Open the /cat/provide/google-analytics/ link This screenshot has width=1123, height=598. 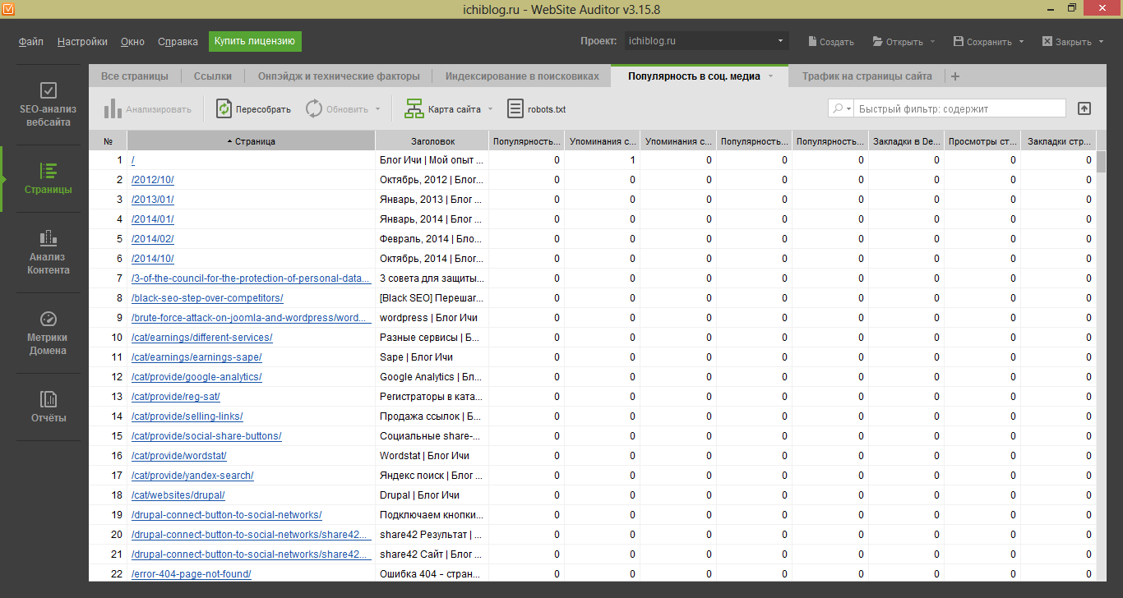tap(196, 377)
